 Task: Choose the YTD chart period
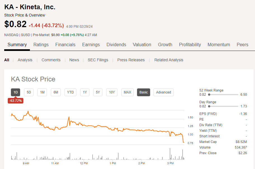click(70, 92)
